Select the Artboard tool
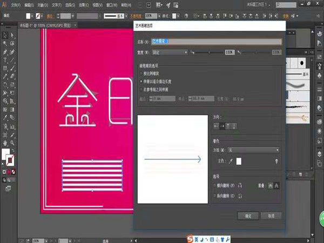The image size is (324, 243). 5,135
